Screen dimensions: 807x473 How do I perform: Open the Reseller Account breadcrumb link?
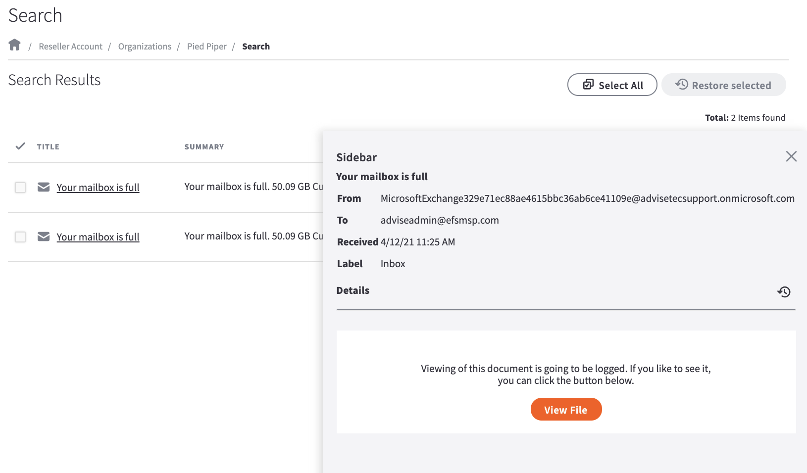70,46
